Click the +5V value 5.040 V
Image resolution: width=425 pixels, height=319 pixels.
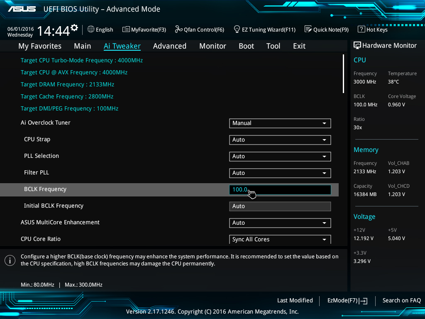(396, 238)
